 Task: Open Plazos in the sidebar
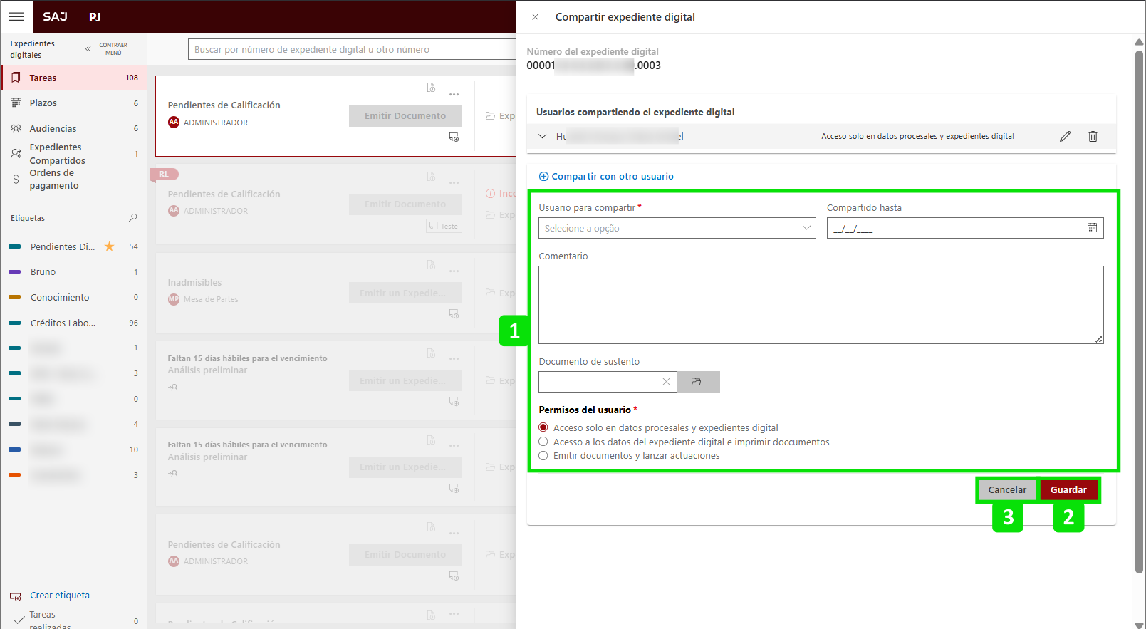pos(43,103)
